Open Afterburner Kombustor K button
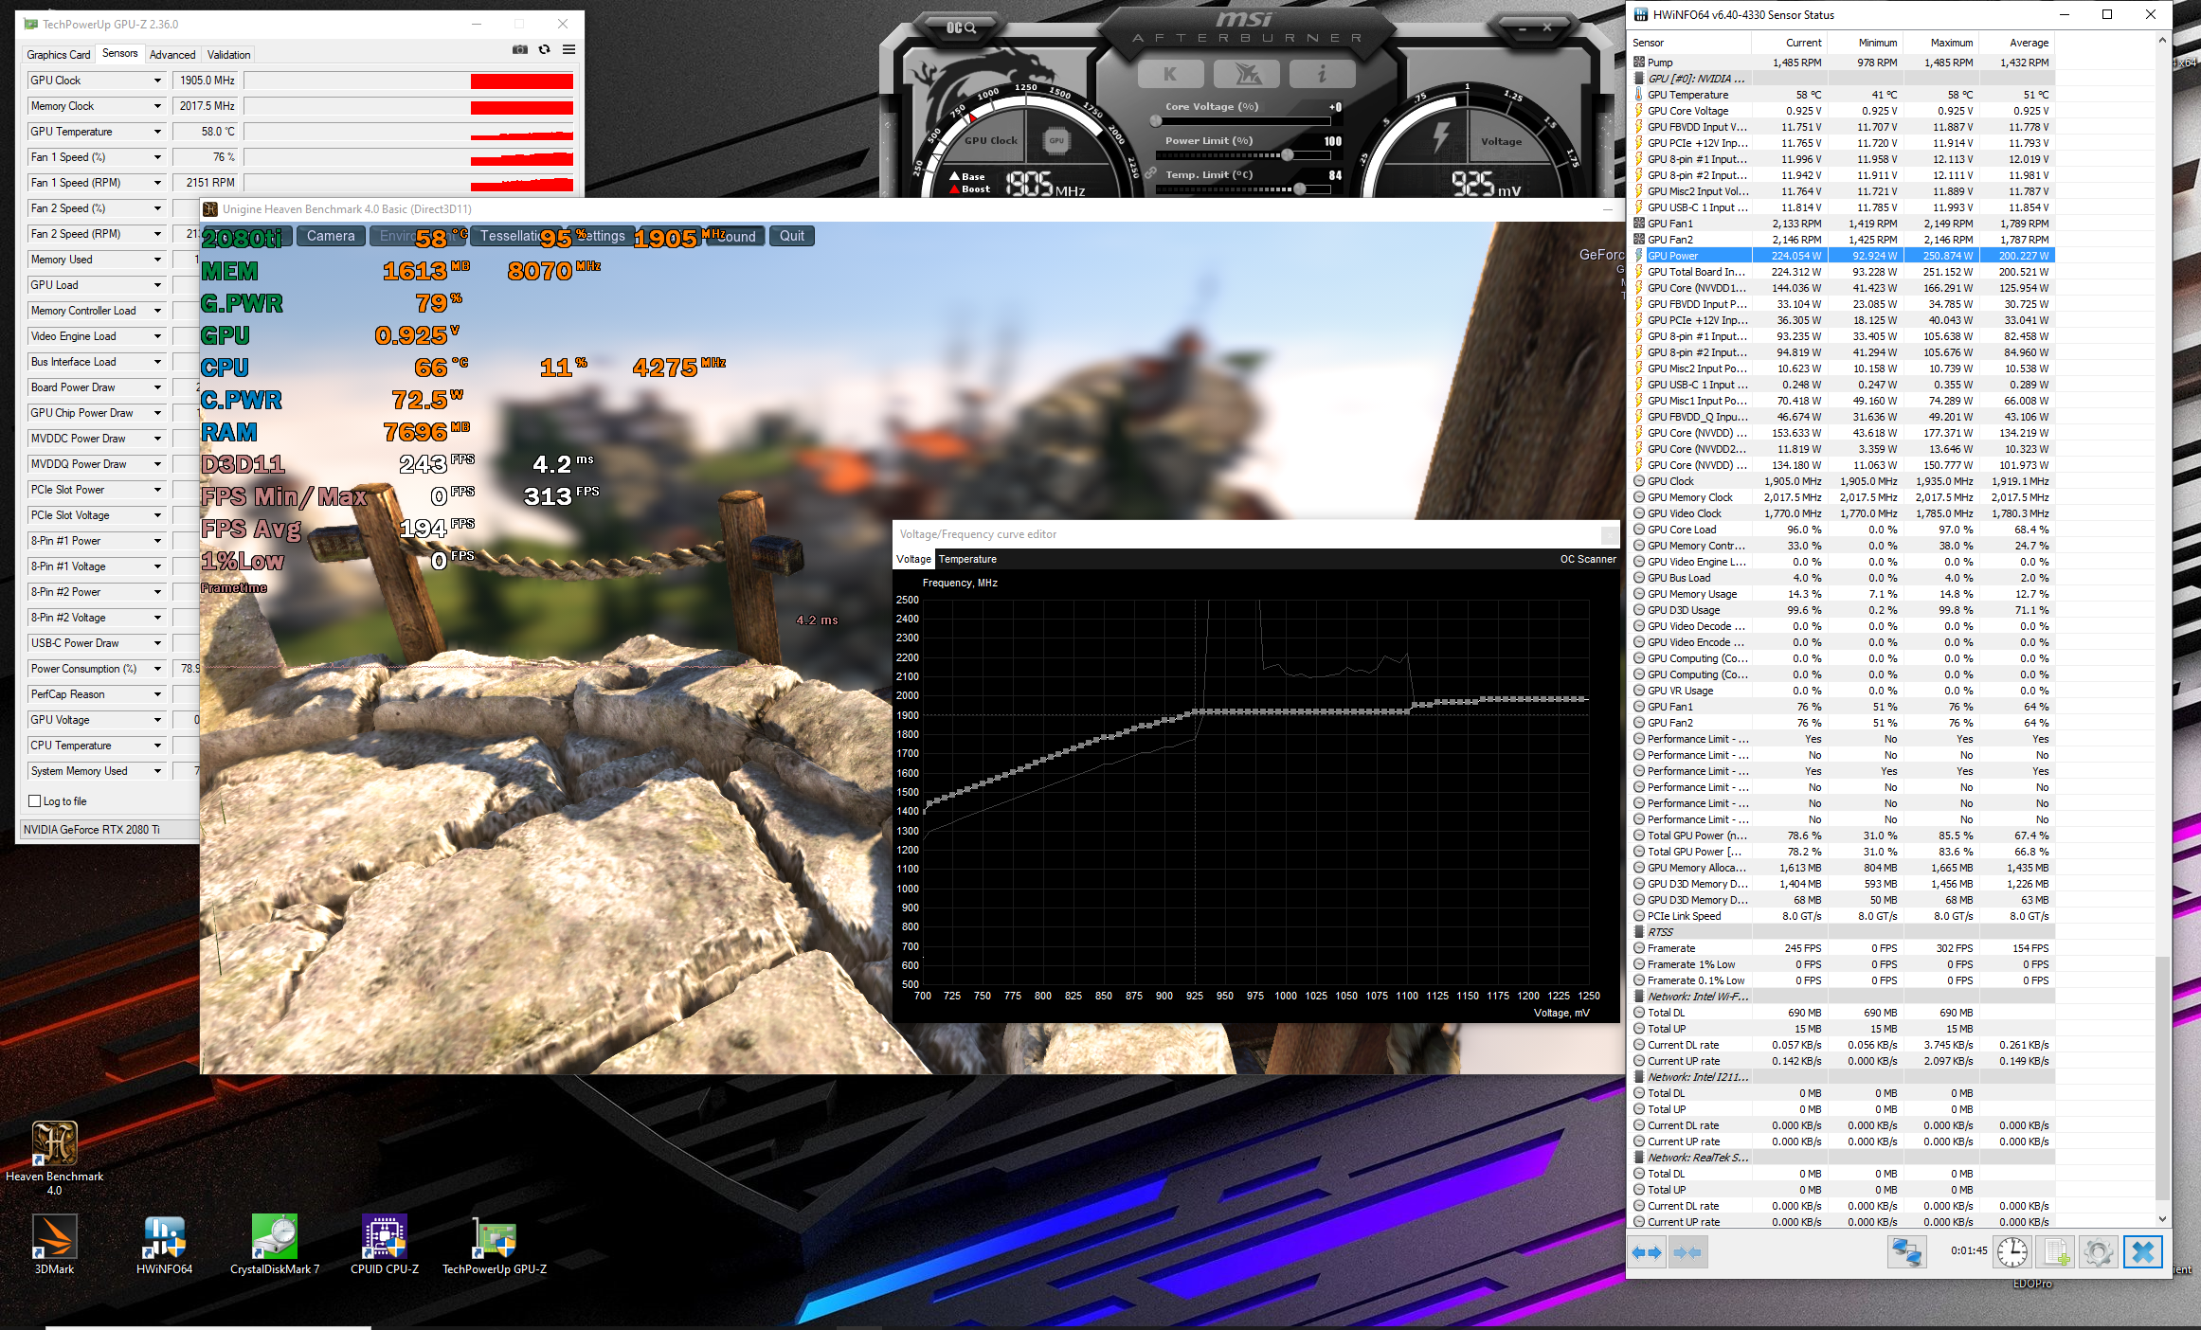This screenshot has height=1330, width=2201. pos(1170,74)
